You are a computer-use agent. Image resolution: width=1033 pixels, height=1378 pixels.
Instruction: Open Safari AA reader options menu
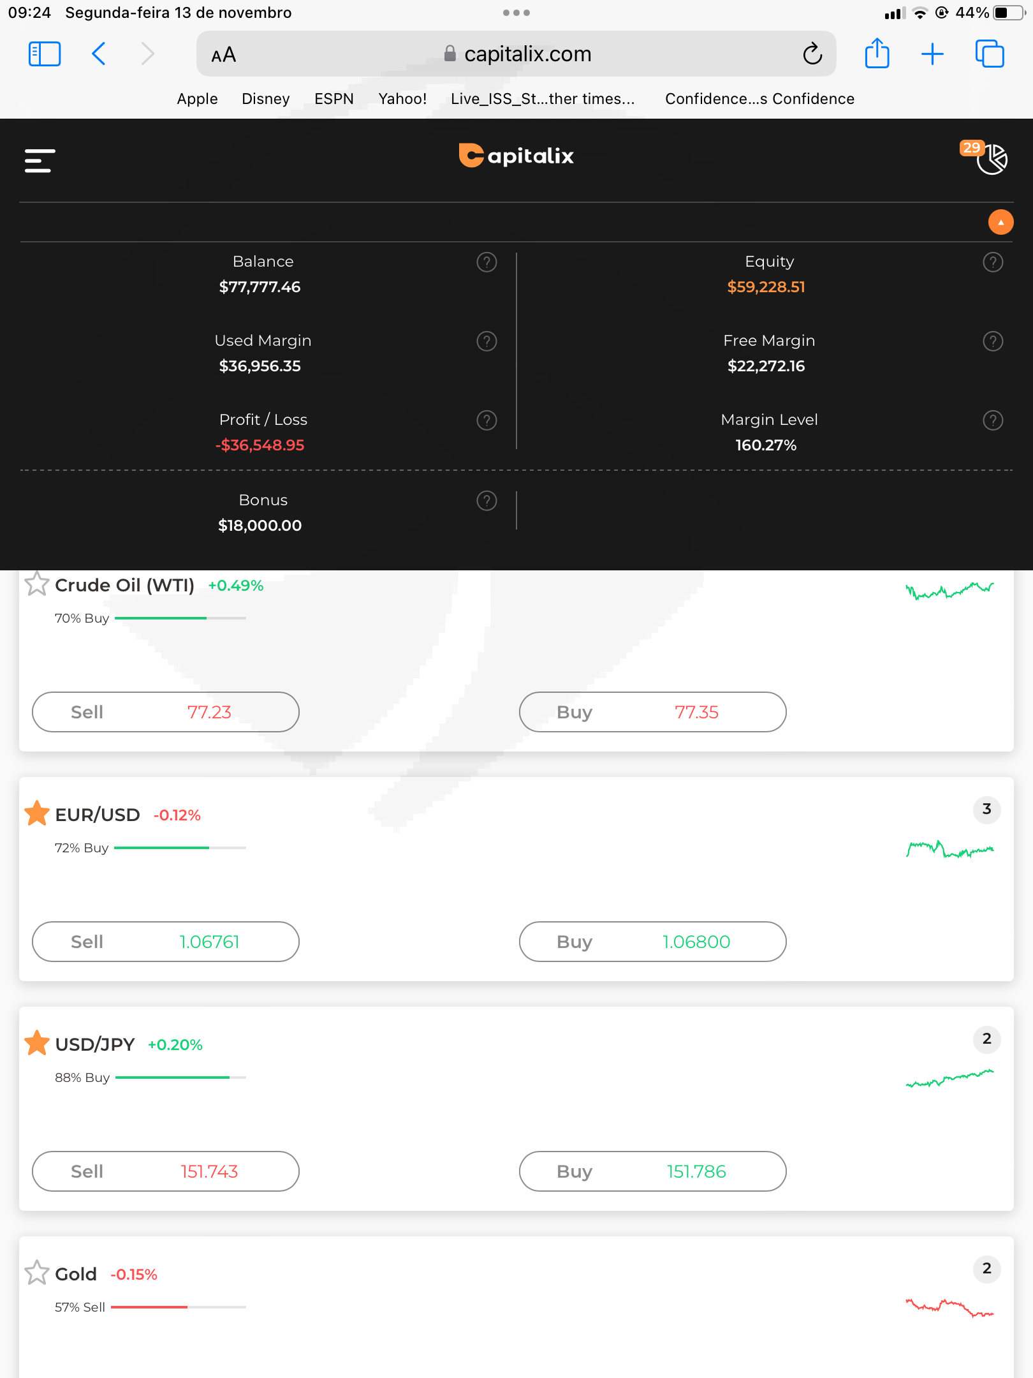(224, 55)
